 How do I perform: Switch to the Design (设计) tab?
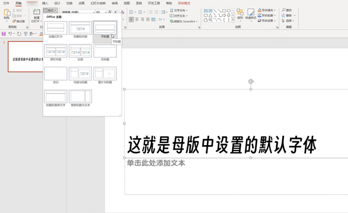pos(57,3)
